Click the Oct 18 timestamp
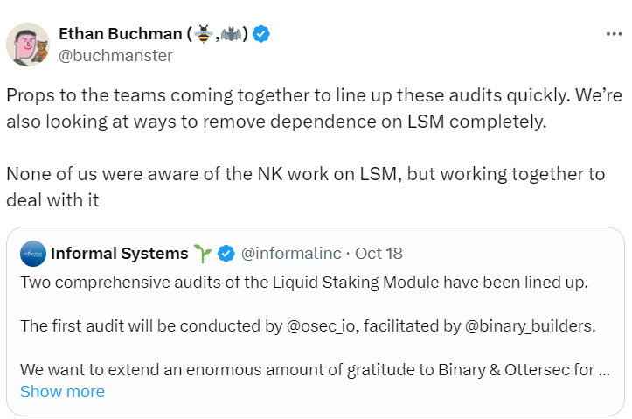632x419 pixels. [379, 254]
